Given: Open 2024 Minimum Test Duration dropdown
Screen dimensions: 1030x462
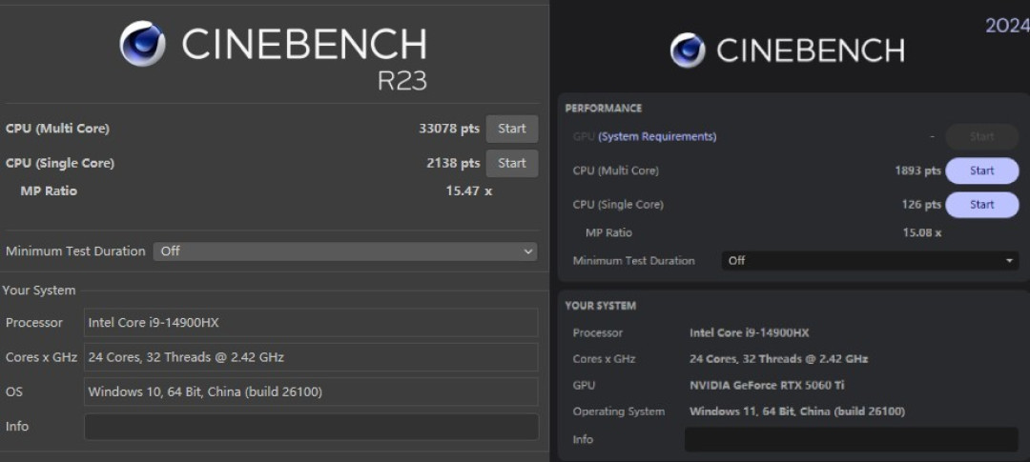Looking at the screenshot, I should tap(871, 261).
